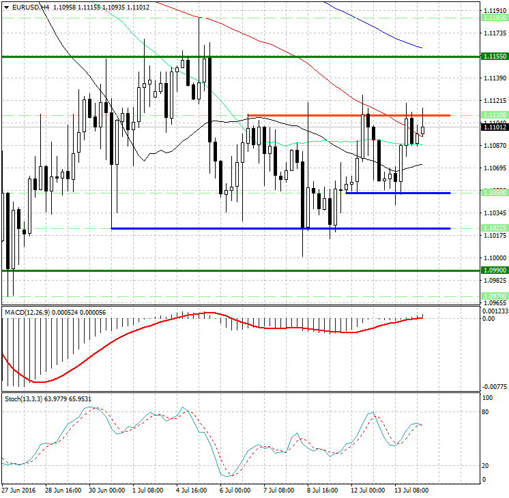This screenshot has height=498, width=509.
Task: Click the current price tag 1.11012
Action: pyautogui.click(x=495, y=127)
